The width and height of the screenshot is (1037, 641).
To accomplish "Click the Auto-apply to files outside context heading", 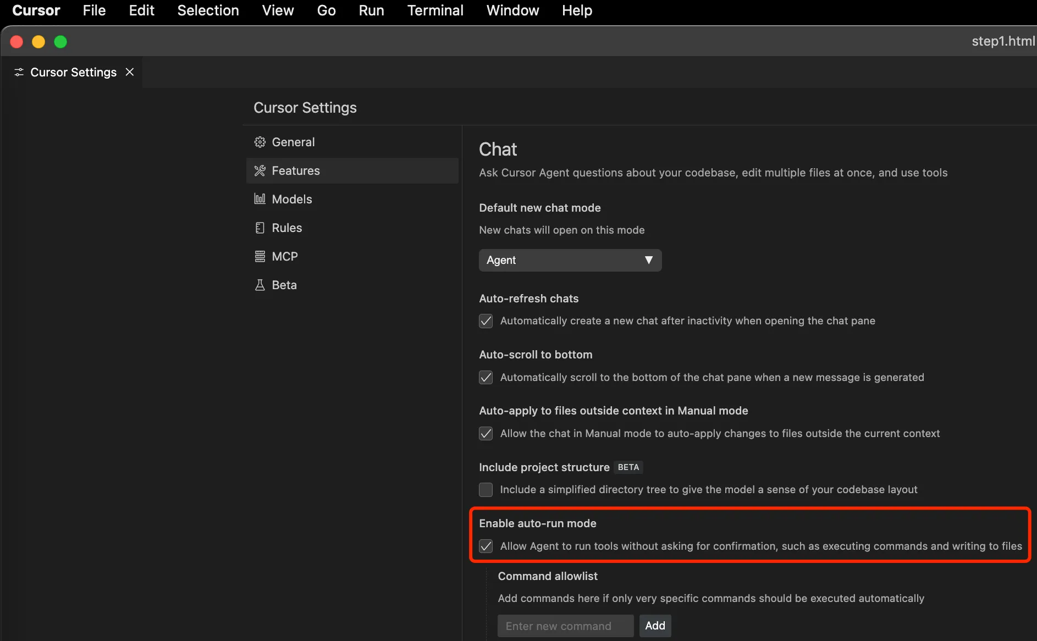I will click(x=613, y=411).
